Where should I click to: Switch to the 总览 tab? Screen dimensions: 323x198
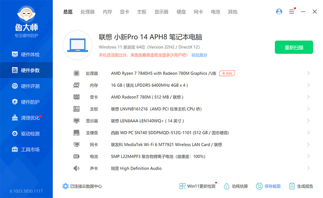point(68,12)
